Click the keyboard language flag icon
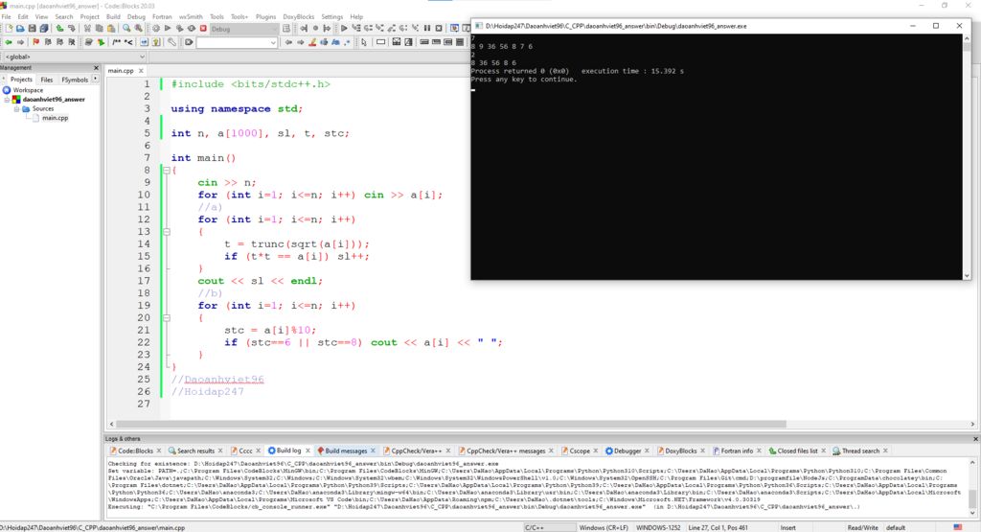The width and height of the screenshot is (981, 532). coord(957,527)
